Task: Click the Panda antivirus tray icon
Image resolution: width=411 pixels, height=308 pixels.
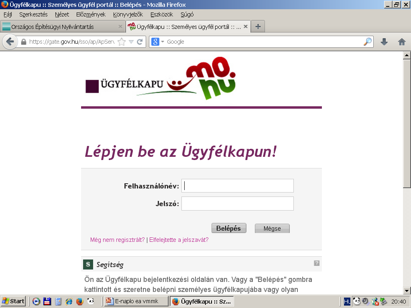Action: 356,302
